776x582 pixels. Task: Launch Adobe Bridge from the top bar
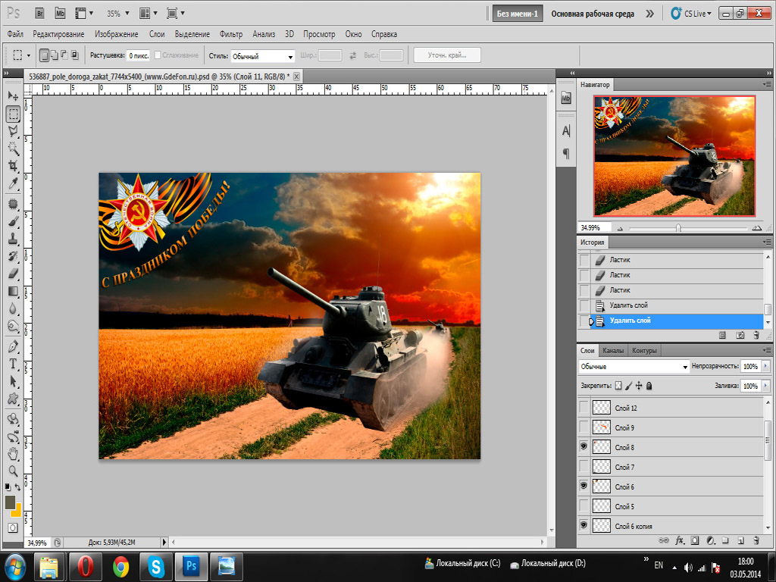pyautogui.click(x=39, y=14)
